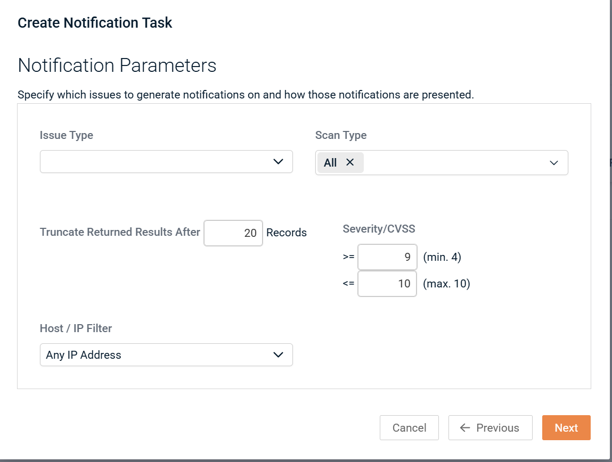
Task: Click the "Issue Type" field label
Action: pos(67,135)
